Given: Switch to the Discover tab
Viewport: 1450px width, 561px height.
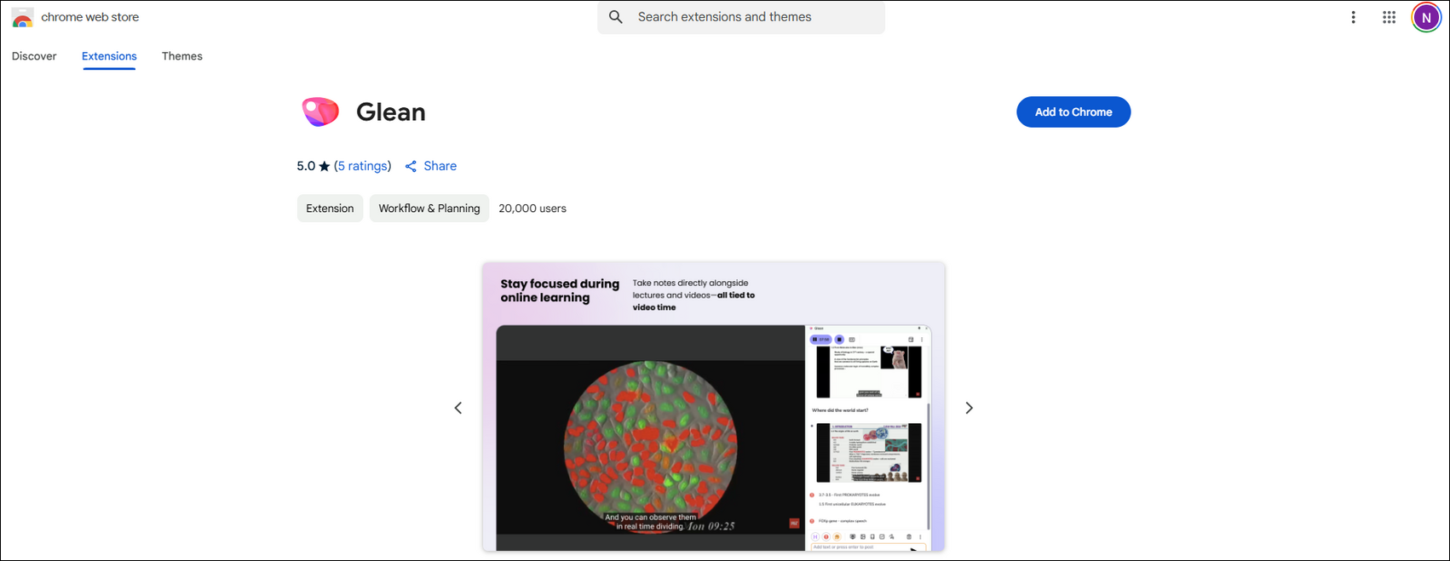Looking at the screenshot, I should click(x=34, y=56).
